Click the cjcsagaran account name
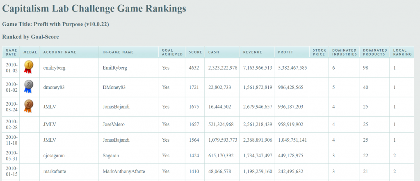The height and width of the screenshot is (181, 420). coord(55,156)
